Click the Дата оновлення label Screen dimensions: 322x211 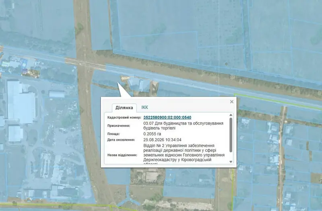[121, 140]
